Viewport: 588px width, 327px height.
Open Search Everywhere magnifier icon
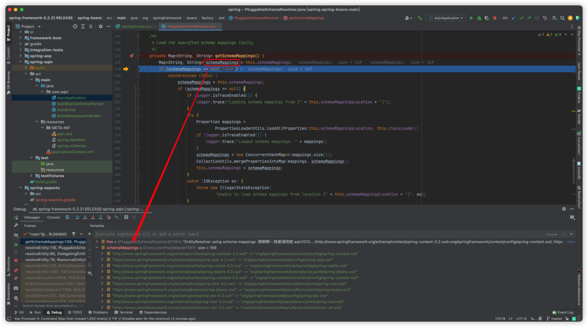pos(562,18)
